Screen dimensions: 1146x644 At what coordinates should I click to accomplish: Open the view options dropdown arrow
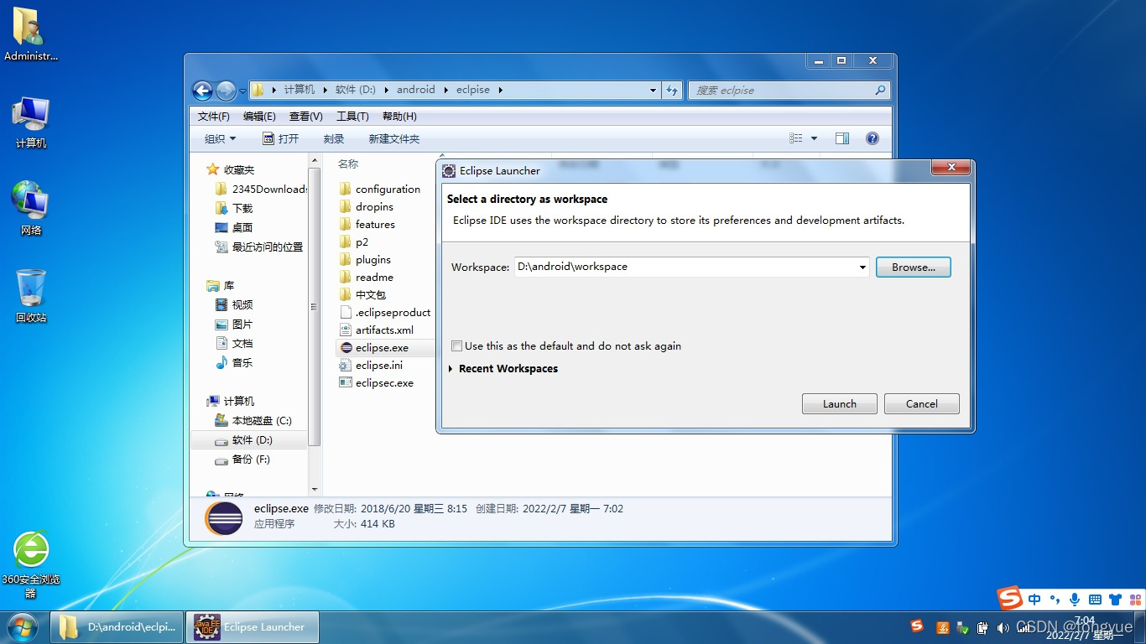click(x=814, y=138)
